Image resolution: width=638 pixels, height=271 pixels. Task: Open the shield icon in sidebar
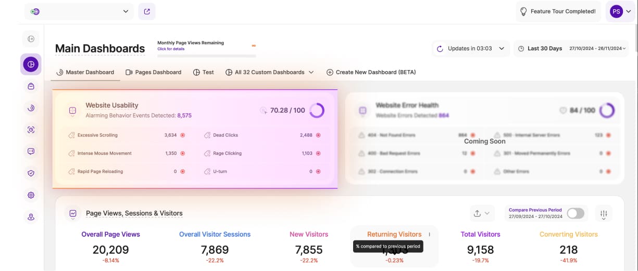(x=31, y=173)
